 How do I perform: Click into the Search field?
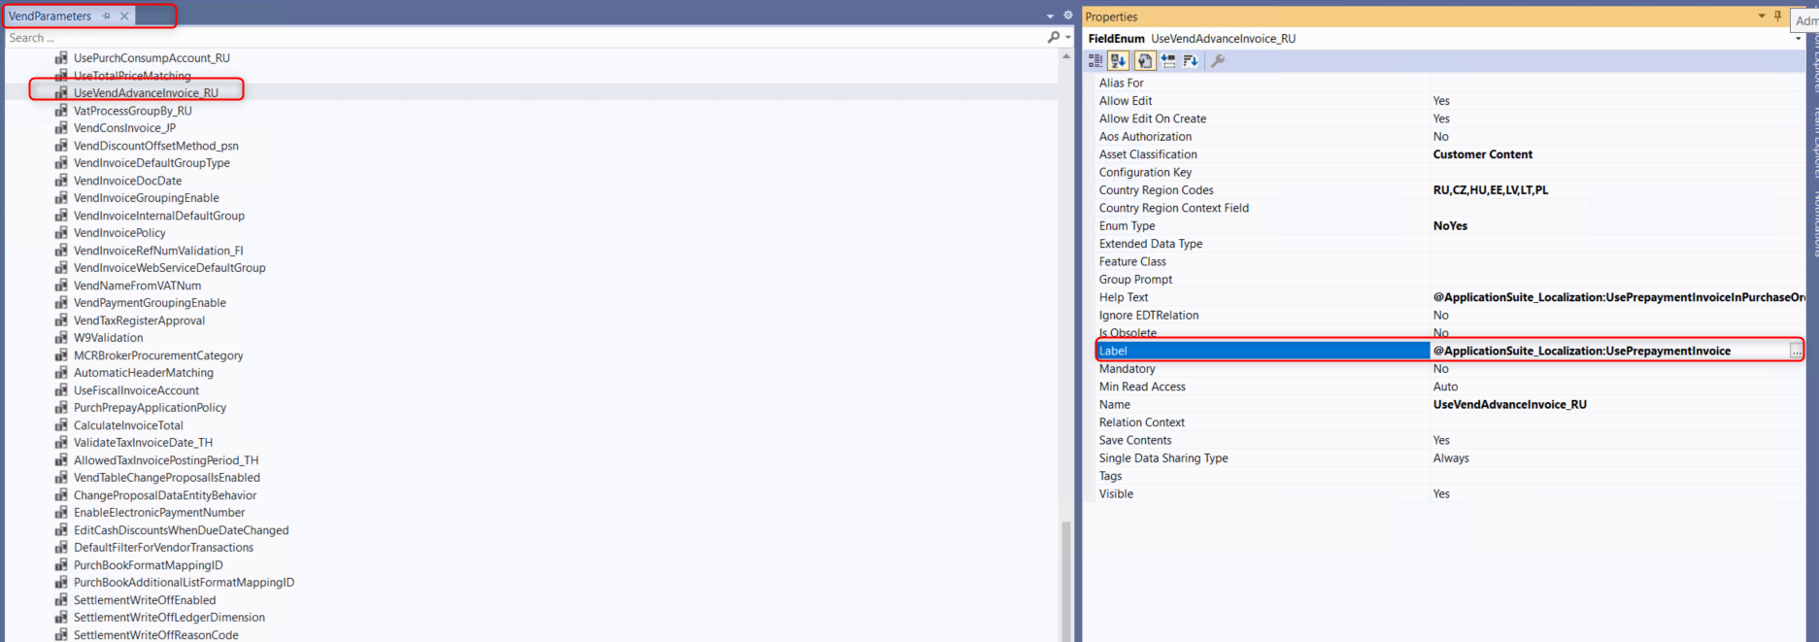point(524,38)
